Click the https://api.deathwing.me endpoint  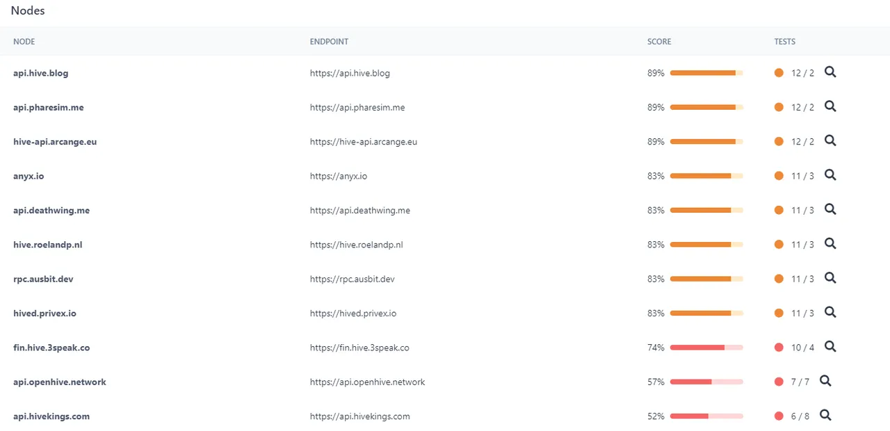point(360,210)
